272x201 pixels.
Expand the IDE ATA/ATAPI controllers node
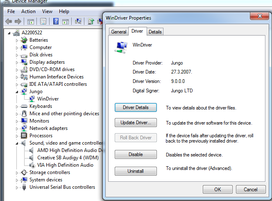(17, 85)
